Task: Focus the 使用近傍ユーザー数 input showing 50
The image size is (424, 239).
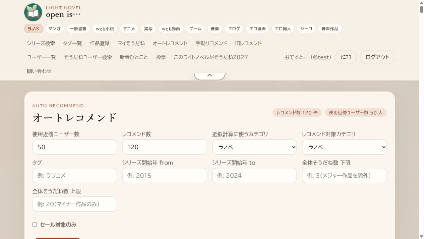Action: 75,147
